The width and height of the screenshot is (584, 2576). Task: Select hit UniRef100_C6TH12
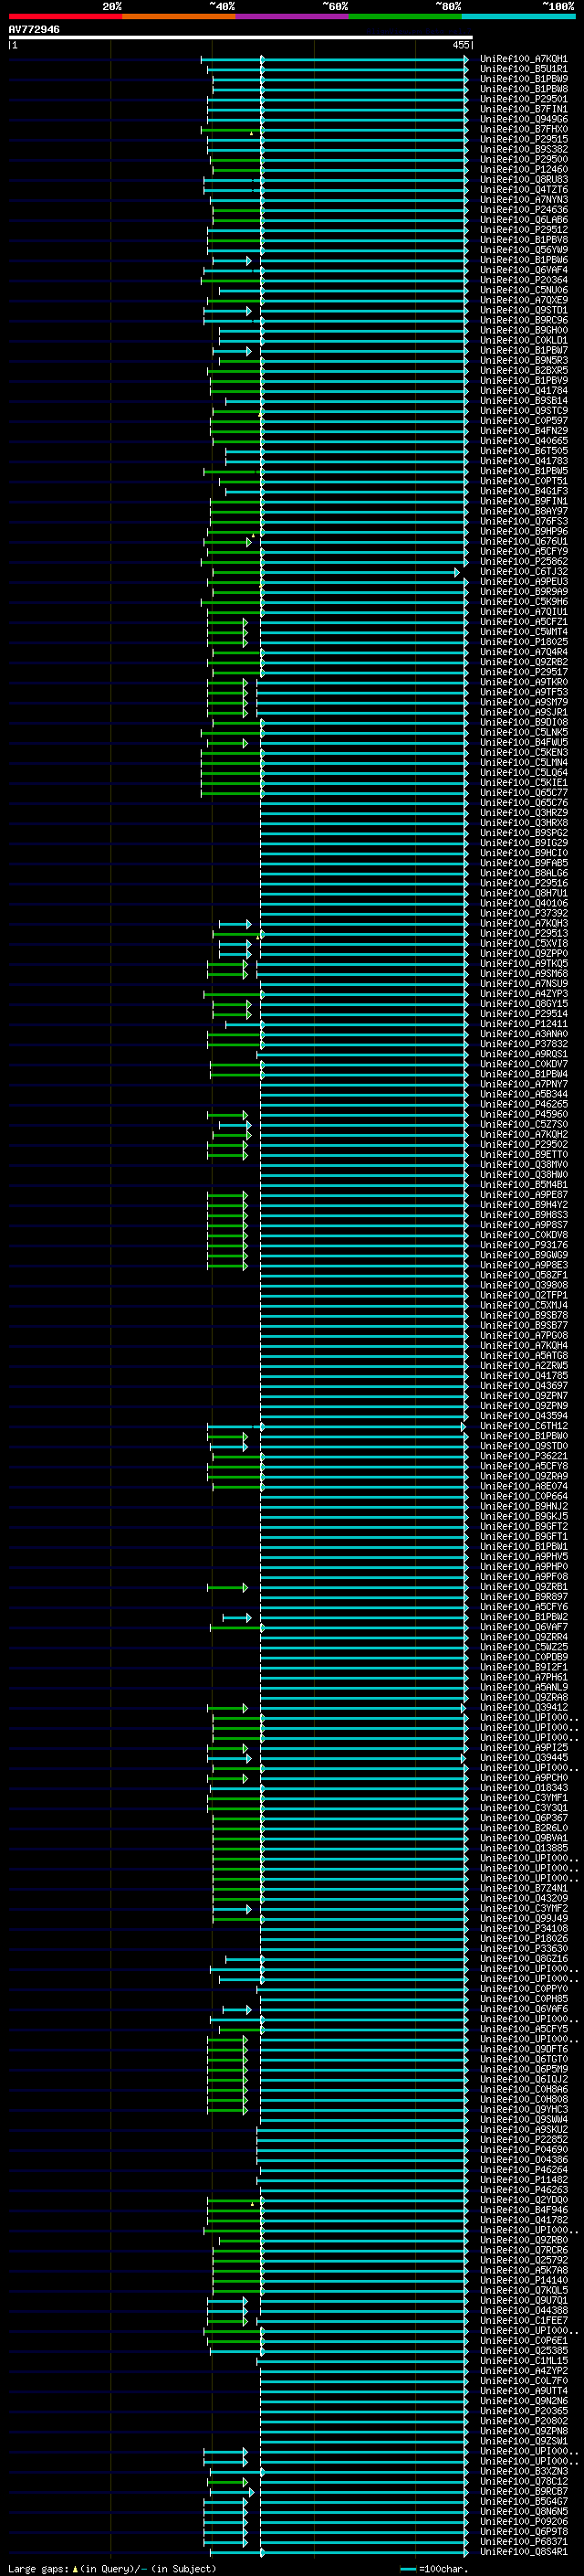tap(523, 1426)
